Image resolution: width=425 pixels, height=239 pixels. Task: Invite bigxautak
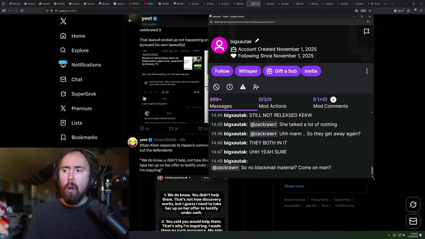(x=311, y=71)
